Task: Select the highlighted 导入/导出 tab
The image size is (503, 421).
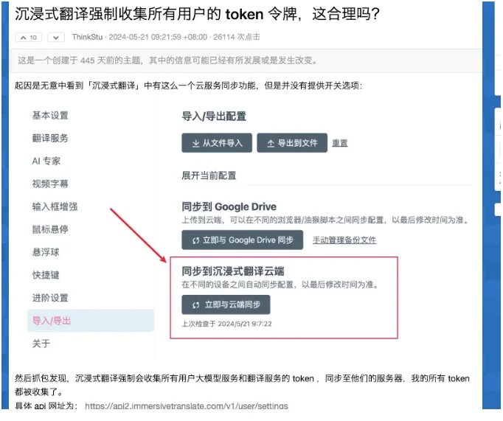Action: click(91, 321)
